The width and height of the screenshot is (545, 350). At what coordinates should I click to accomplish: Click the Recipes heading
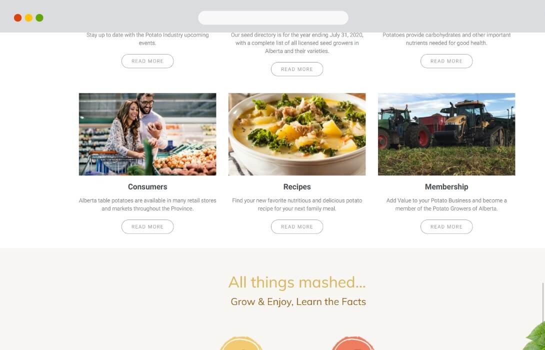tap(297, 186)
